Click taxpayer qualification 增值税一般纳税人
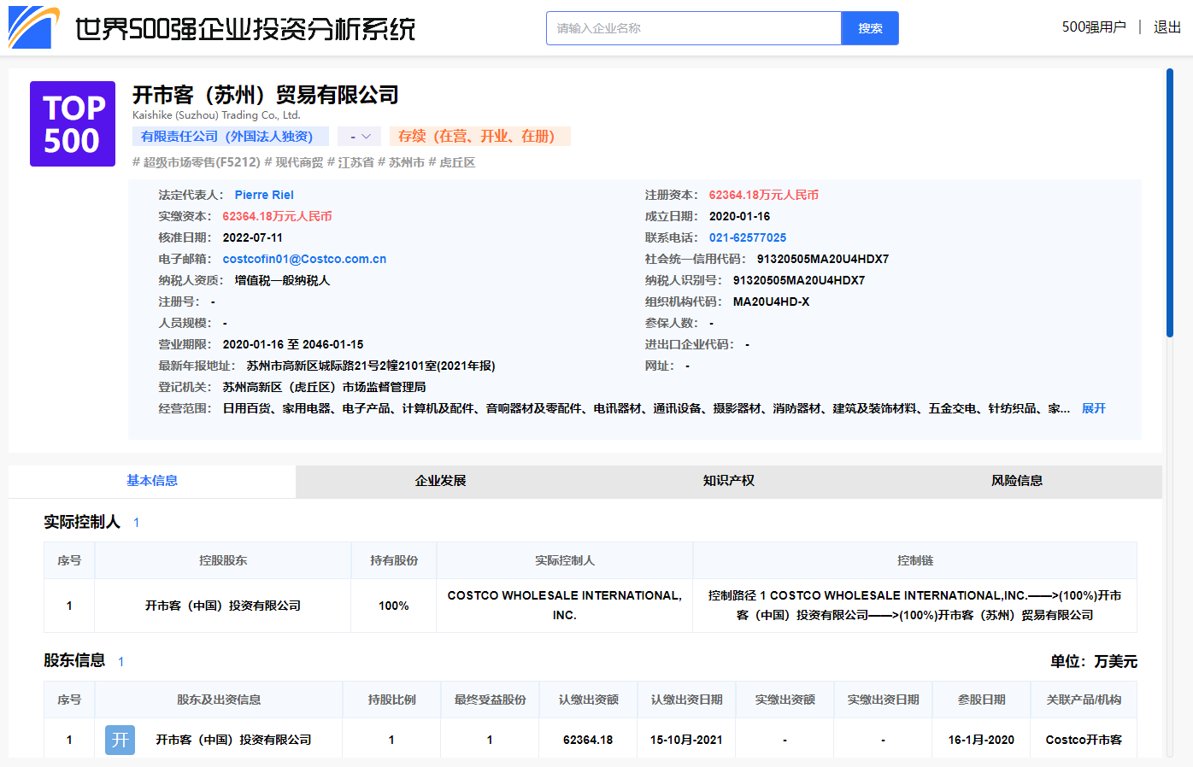 (x=282, y=280)
